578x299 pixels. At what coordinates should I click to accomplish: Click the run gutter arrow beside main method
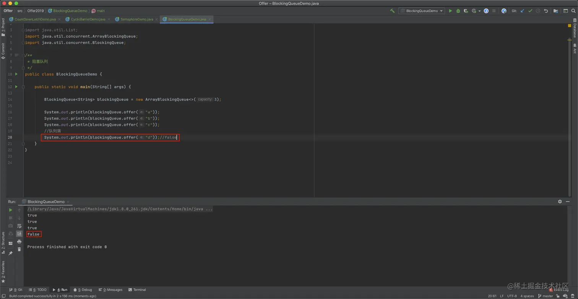point(16,87)
